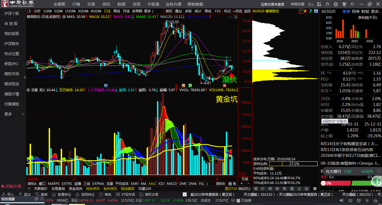382x205 pixels.
Task: Click the red-yellow arrow icon above chip chart
Action: [306, 11]
